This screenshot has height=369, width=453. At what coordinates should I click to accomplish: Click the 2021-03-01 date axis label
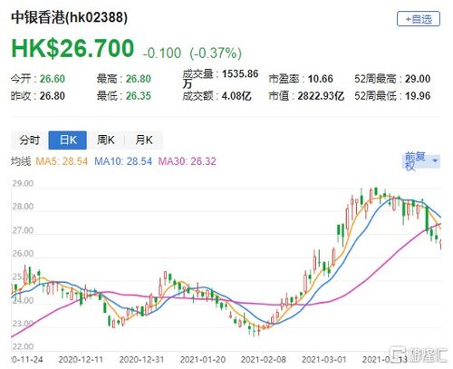[x=324, y=360]
